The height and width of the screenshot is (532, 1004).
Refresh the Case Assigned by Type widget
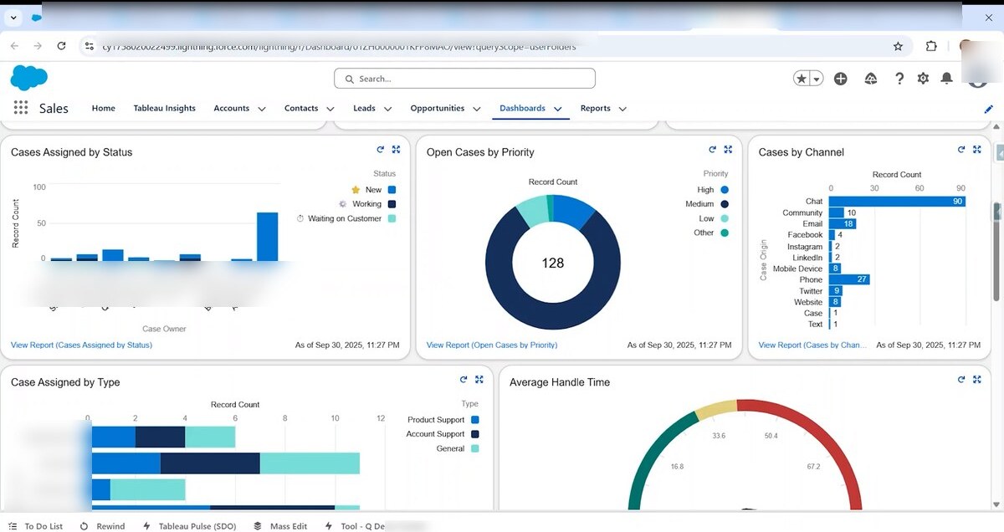(x=464, y=380)
